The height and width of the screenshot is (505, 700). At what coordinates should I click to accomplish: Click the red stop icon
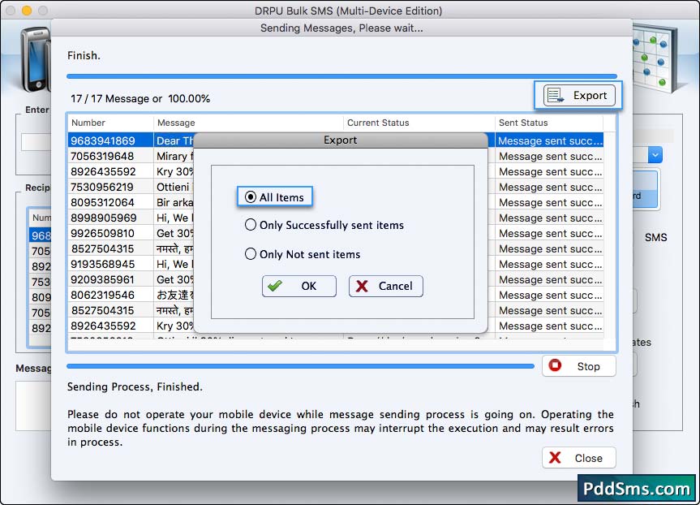click(x=555, y=365)
